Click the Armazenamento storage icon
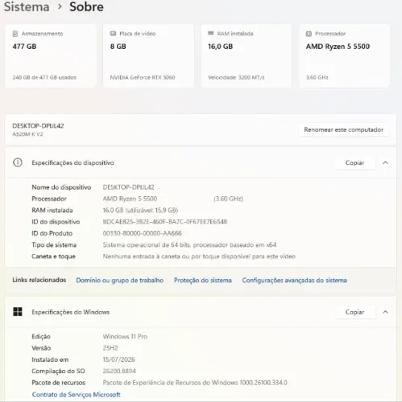402x402 pixels. click(x=15, y=34)
